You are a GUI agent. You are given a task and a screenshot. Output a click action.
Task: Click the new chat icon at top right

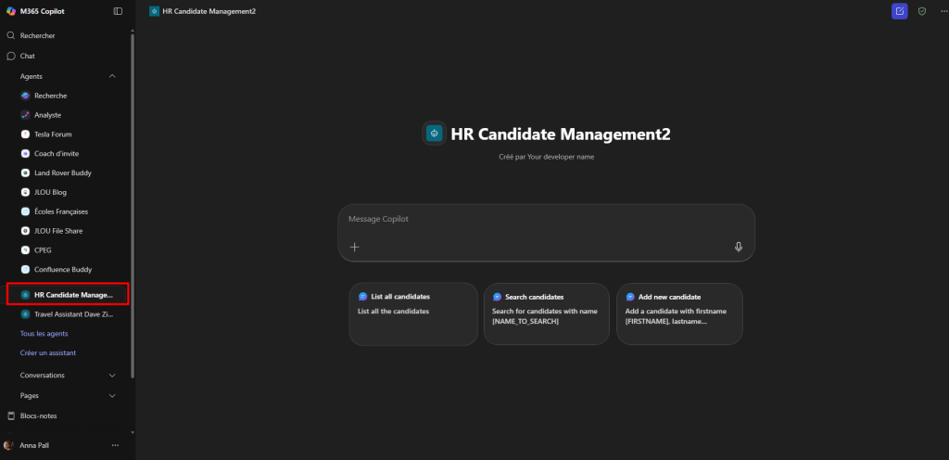pos(899,11)
